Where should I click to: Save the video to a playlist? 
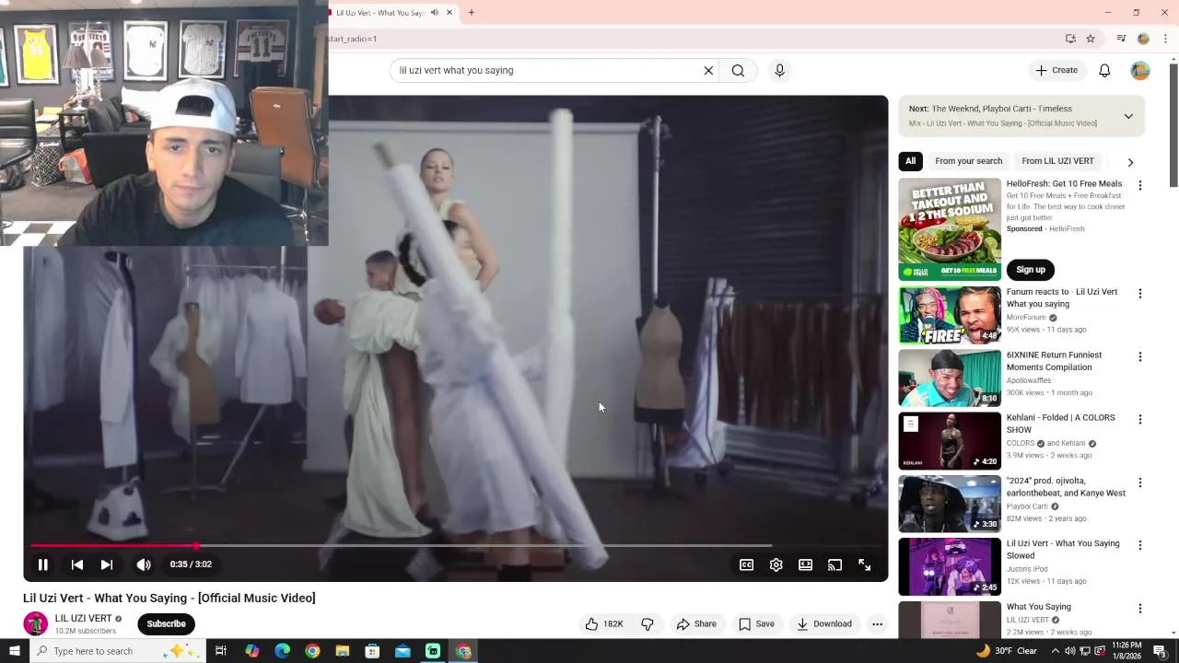756,624
